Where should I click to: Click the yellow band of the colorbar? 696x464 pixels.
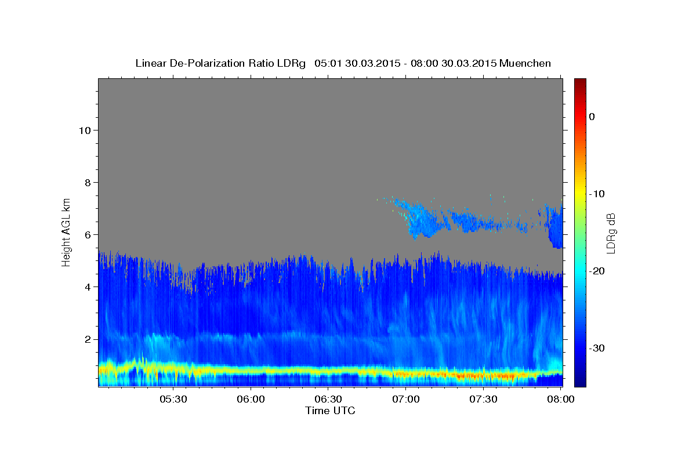580,191
